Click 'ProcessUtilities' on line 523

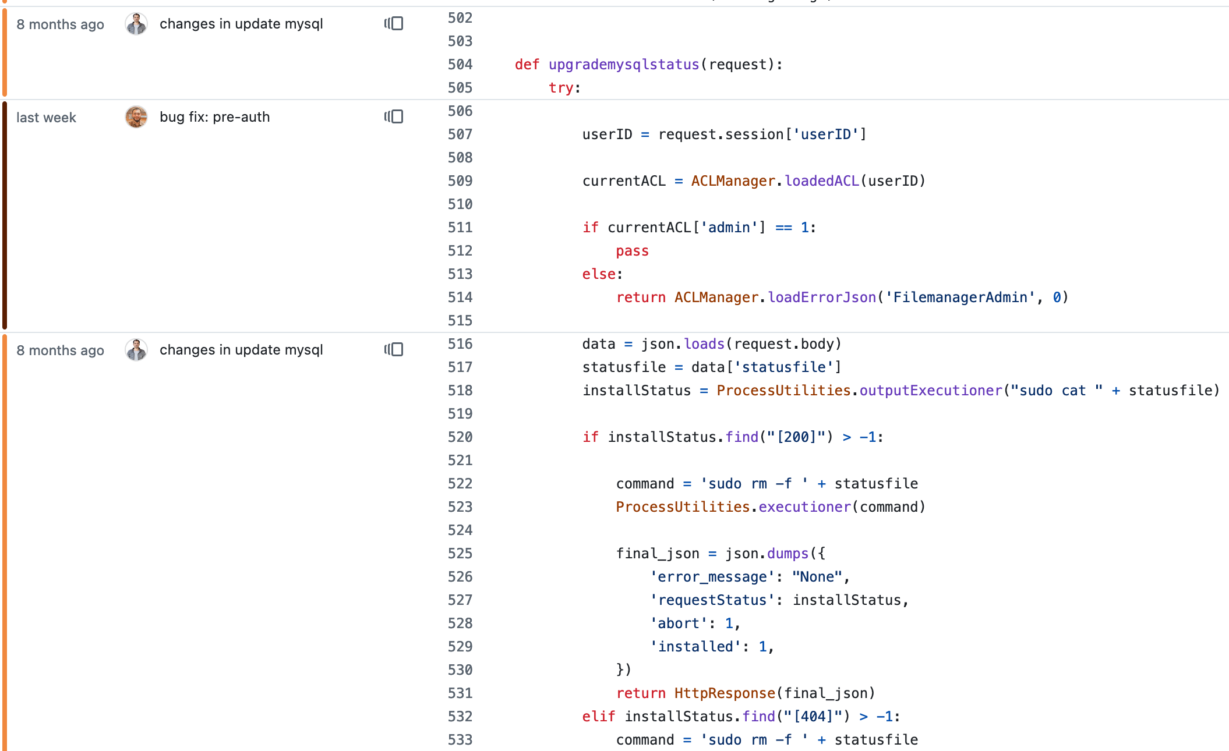click(683, 507)
